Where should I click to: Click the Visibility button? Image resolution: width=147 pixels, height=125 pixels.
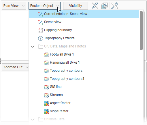point(76,6)
